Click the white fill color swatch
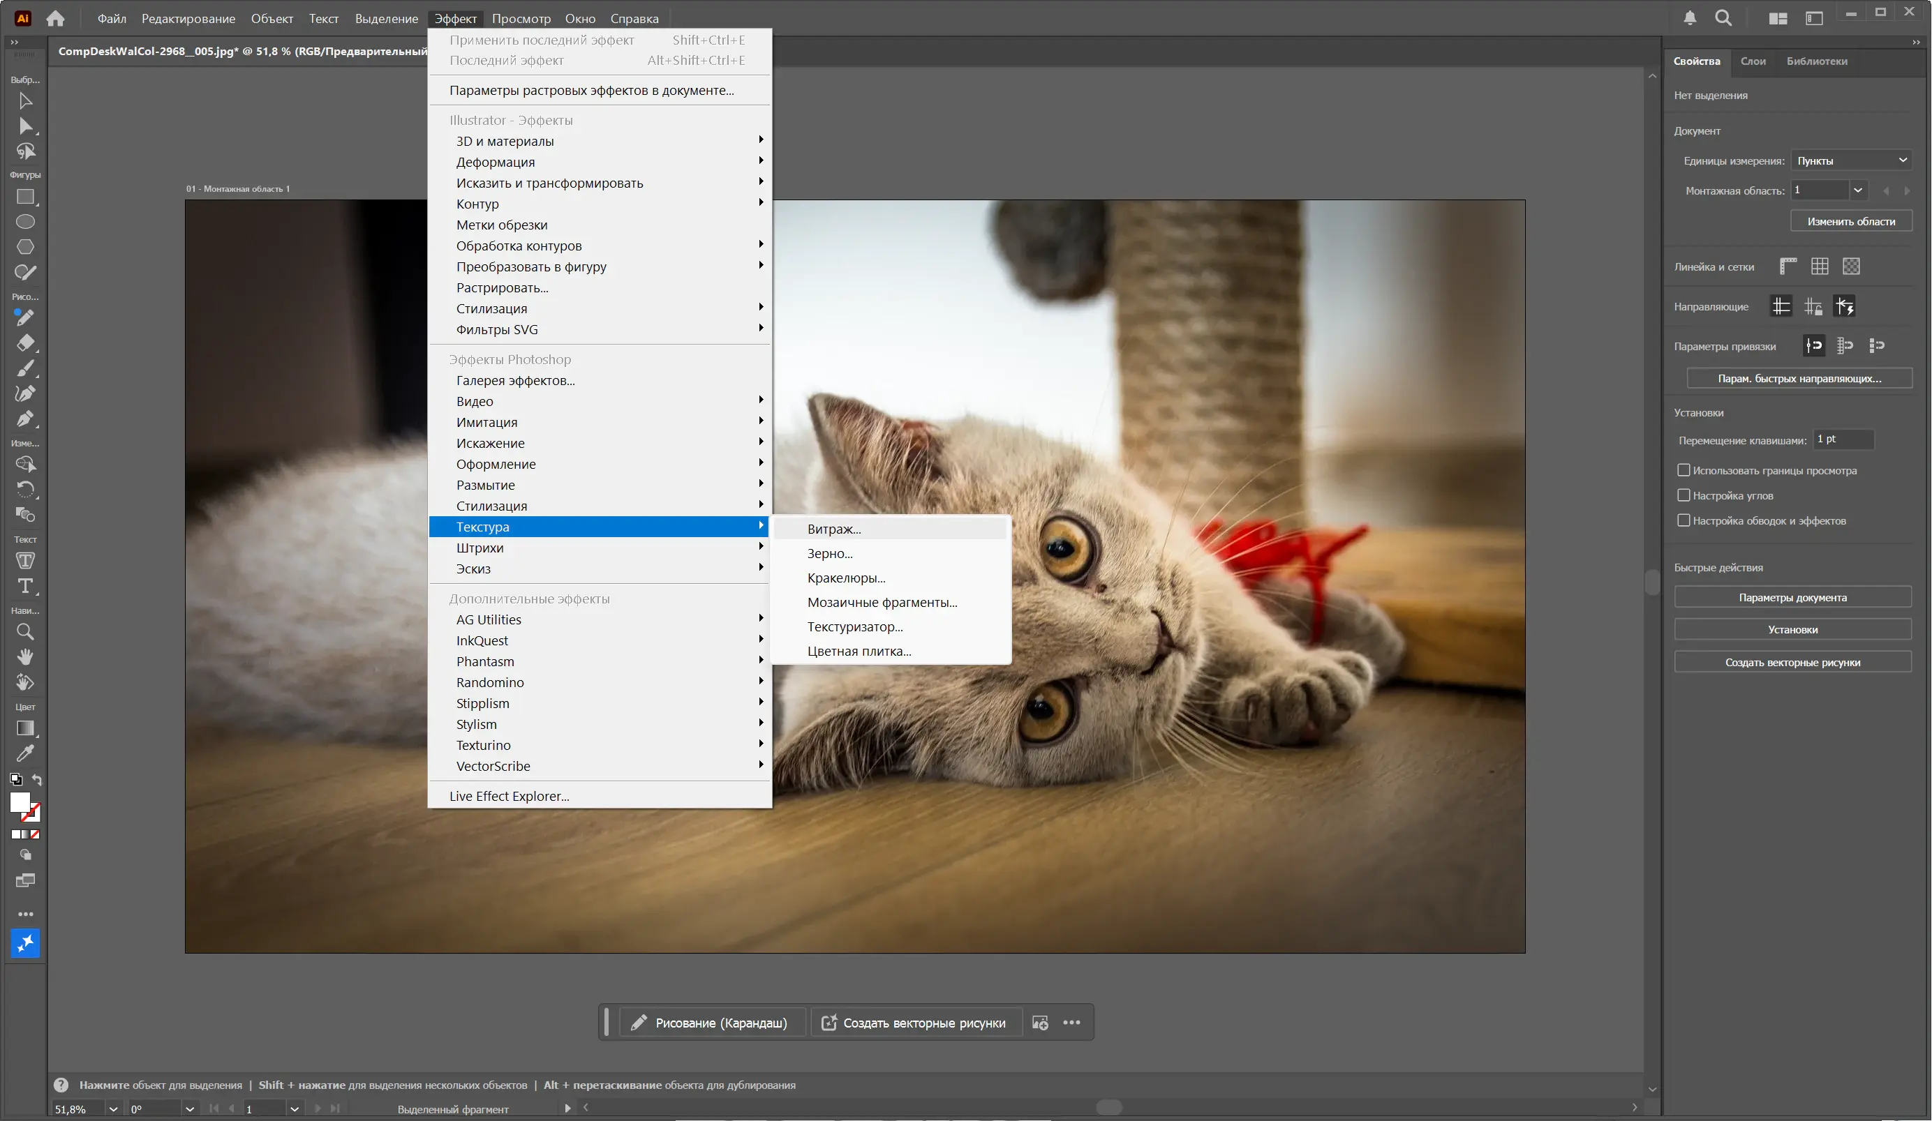The width and height of the screenshot is (1932, 1121). click(x=20, y=802)
